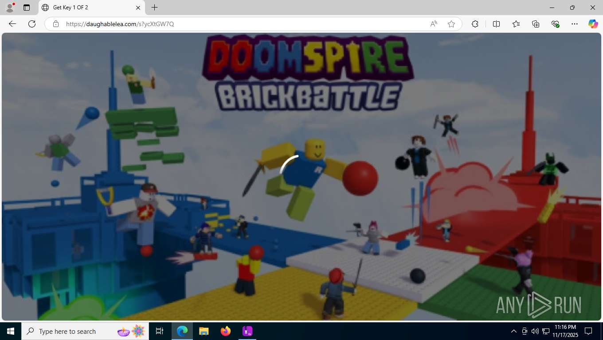
Task: Open the volume control
Action: pyautogui.click(x=535, y=331)
